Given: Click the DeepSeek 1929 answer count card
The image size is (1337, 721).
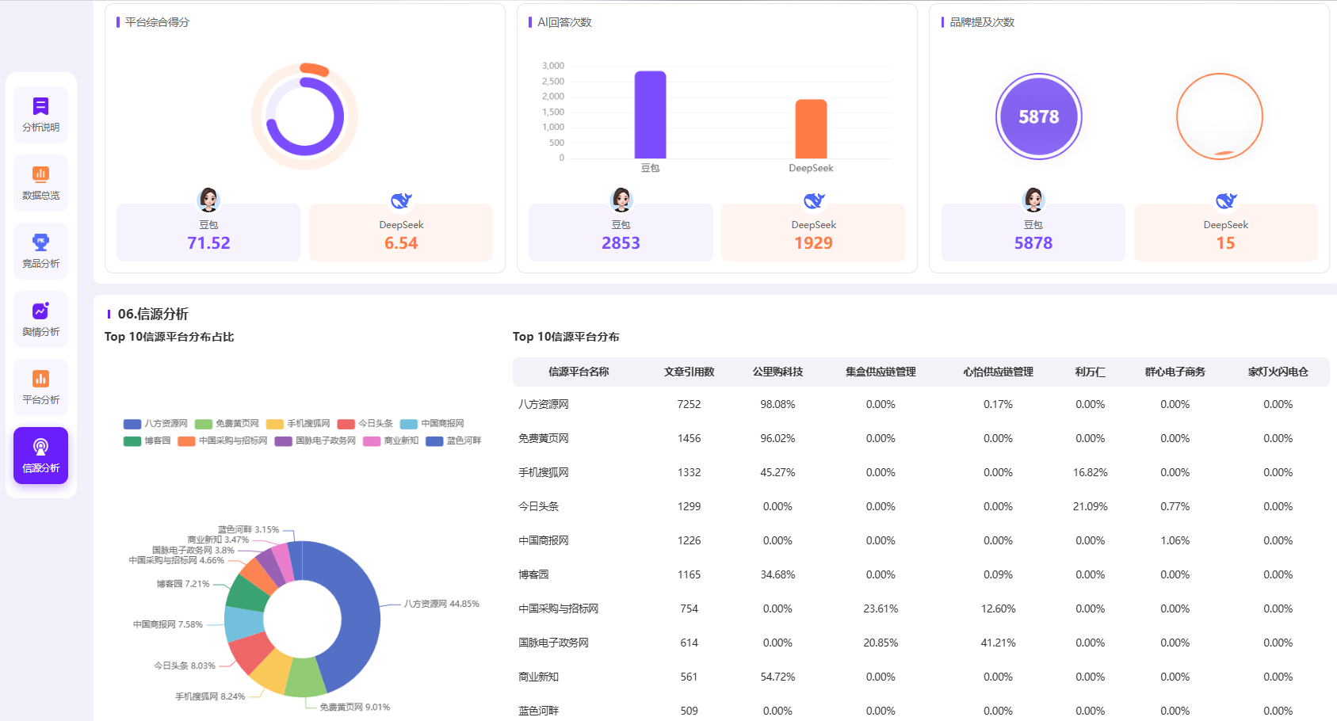Looking at the screenshot, I should (x=814, y=233).
